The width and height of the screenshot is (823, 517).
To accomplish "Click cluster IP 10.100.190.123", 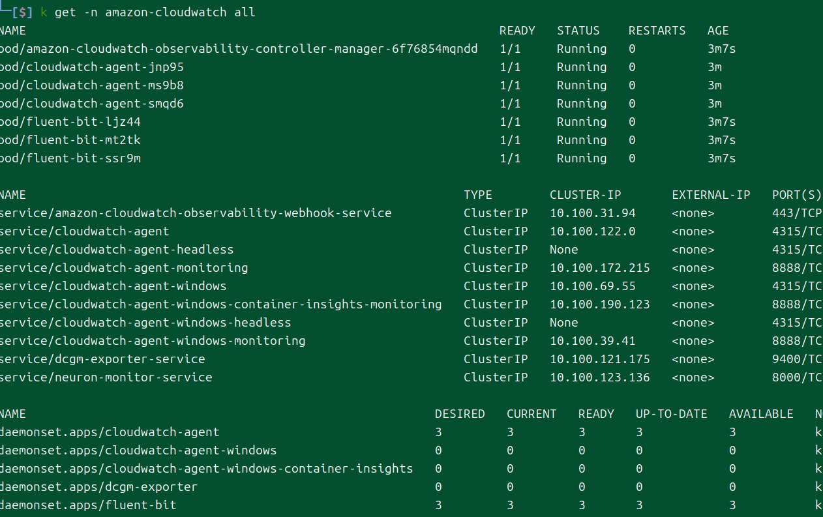I will [x=600, y=304].
